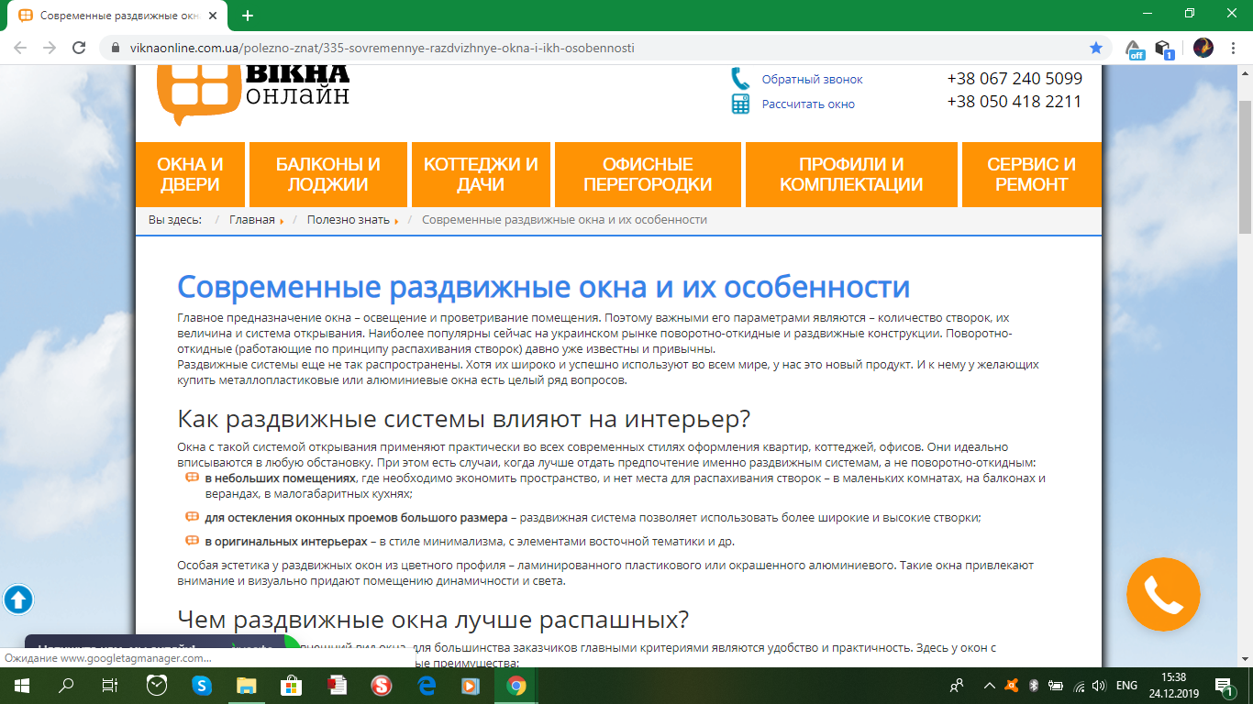Open the Windows Start menu
Screen dimensions: 1253x704
click(20, 685)
